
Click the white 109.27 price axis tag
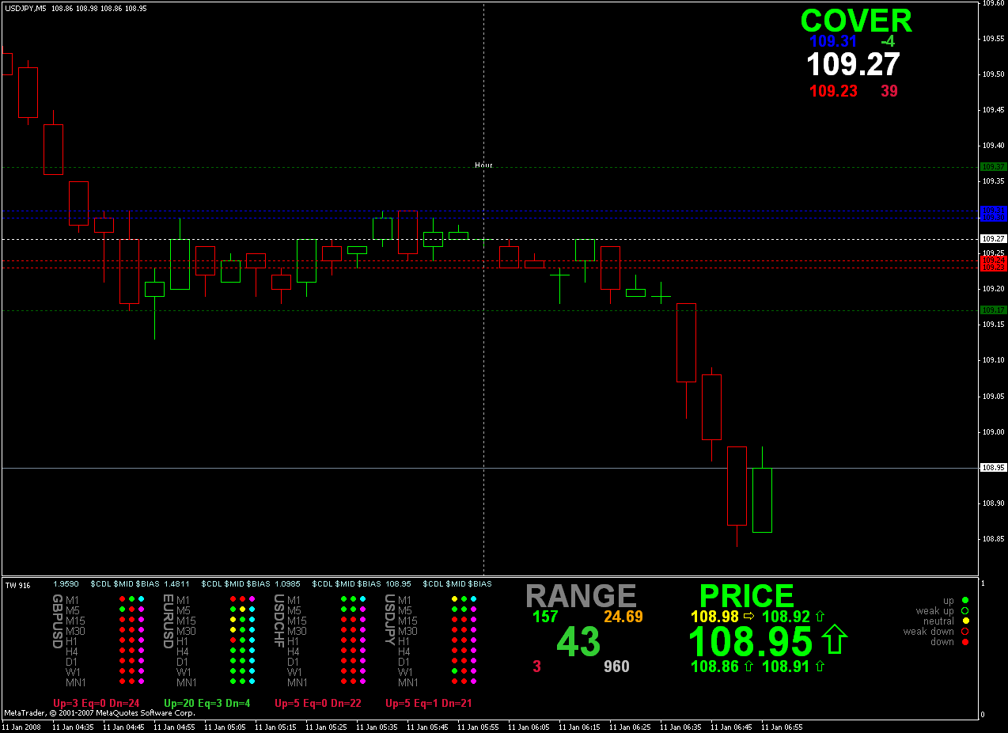pos(993,238)
